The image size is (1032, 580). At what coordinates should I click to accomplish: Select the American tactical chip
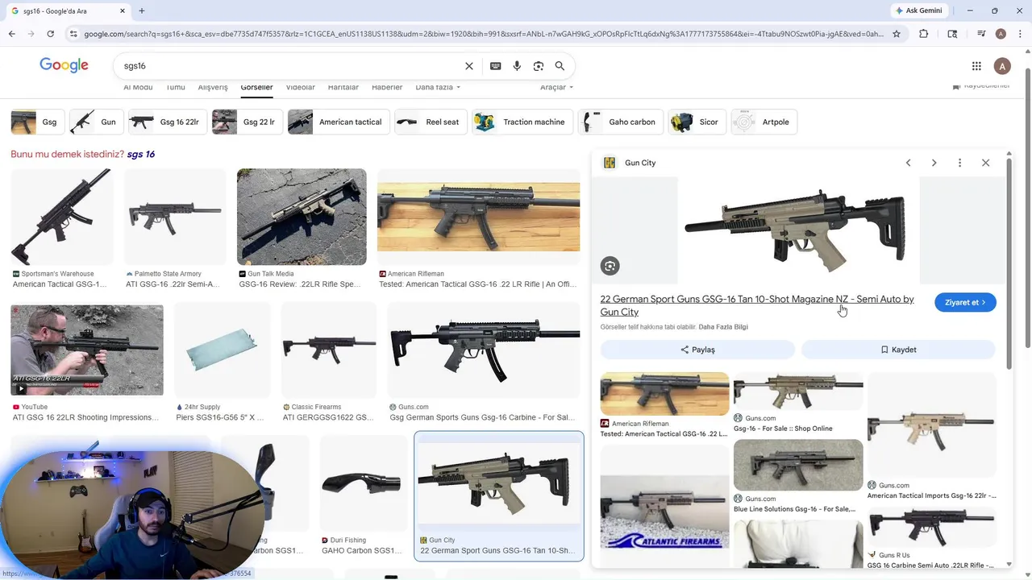(339, 122)
